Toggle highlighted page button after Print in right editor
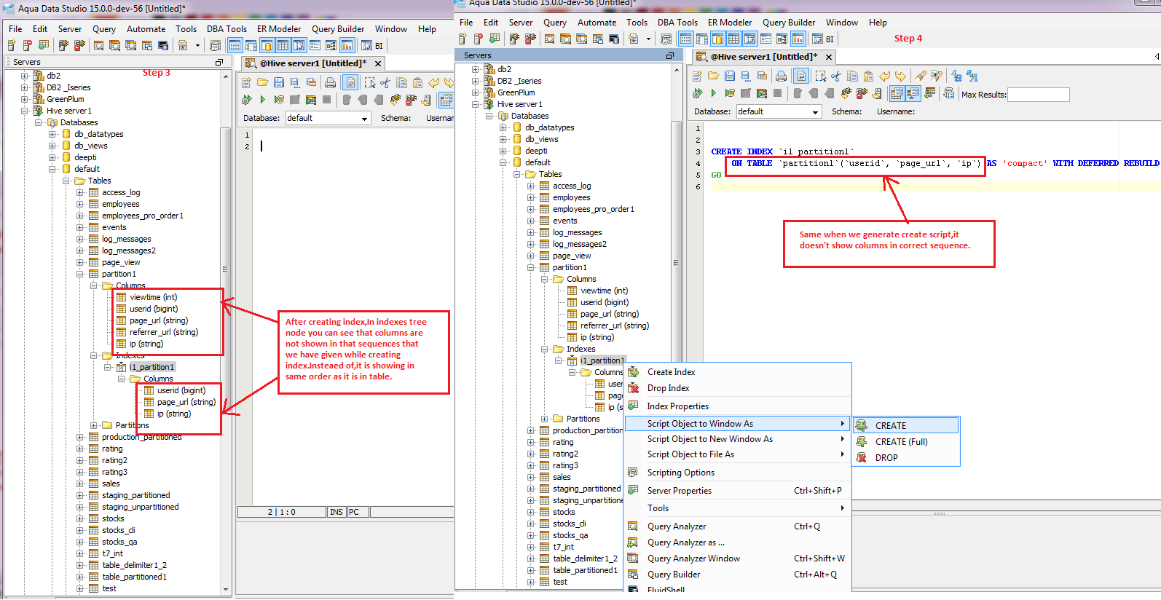Viewport: 1161px width, 600px height. [801, 76]
